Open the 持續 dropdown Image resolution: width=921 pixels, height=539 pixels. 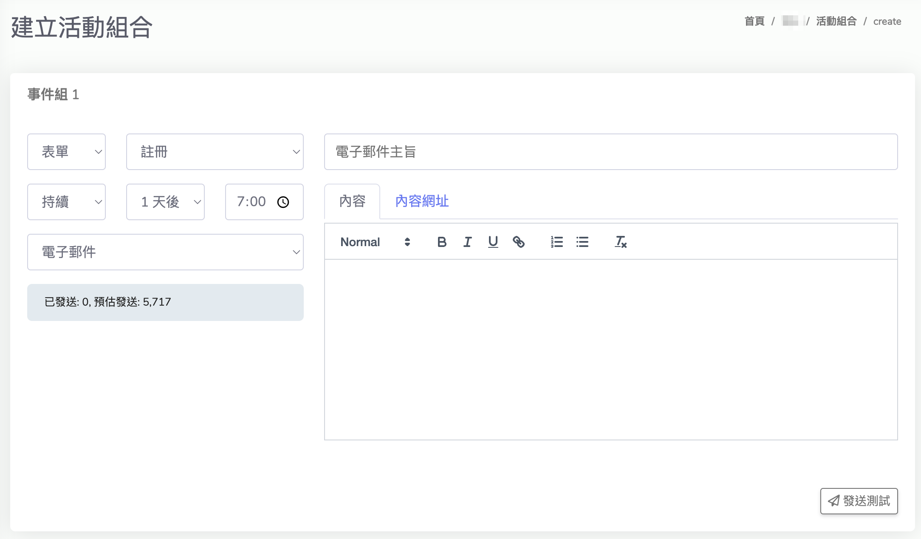click(66, 202)
